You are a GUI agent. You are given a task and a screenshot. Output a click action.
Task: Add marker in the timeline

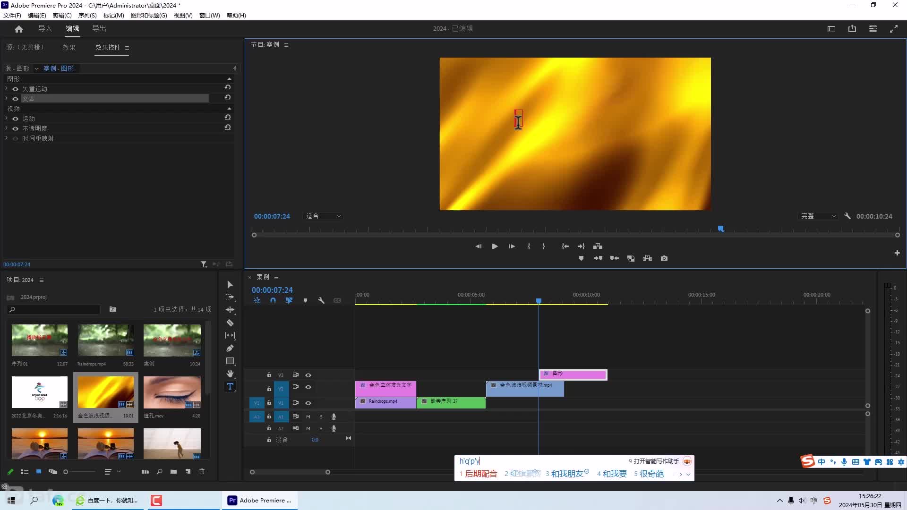pyautogui.click(x=305, y=300)
